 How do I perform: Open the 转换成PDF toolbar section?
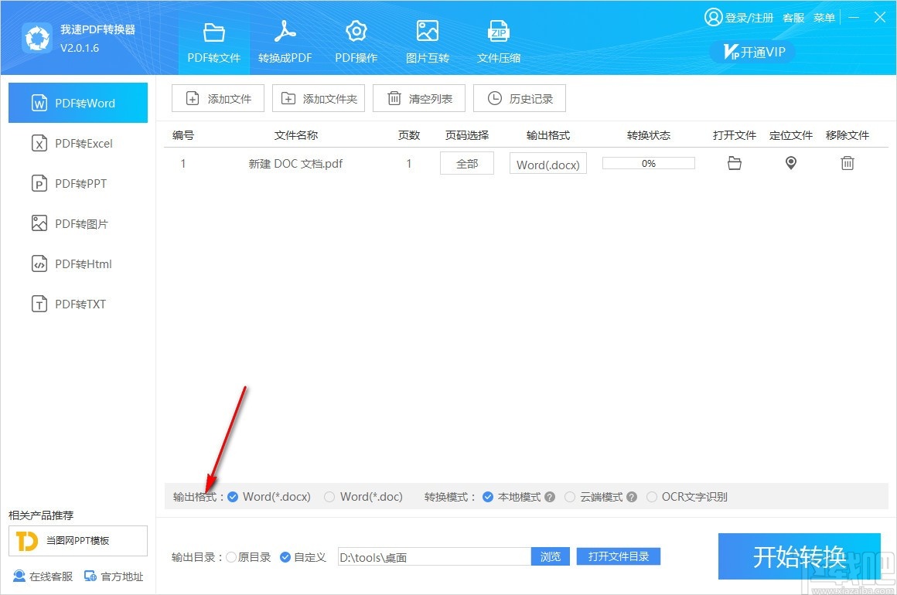coord(285,39)
